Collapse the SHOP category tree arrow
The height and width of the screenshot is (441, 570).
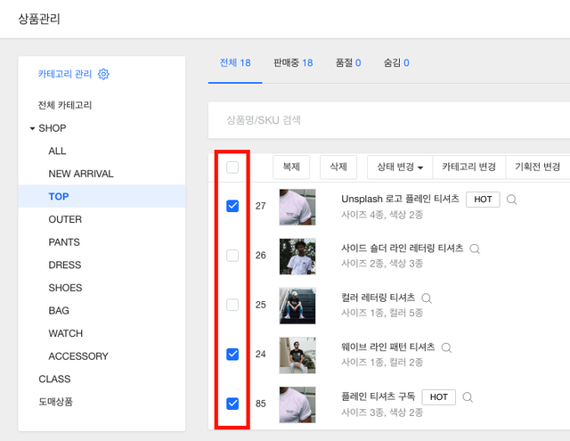point(32,128)
